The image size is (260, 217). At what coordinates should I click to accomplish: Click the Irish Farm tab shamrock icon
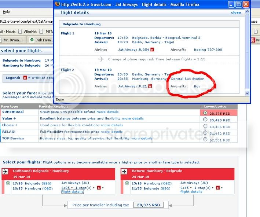pyautogui.click(x=32, y=40)
